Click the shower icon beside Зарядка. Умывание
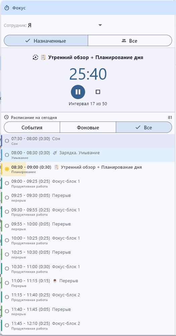Image resolution: width=176 pixels, height=336 pixels. pos(55,153)
